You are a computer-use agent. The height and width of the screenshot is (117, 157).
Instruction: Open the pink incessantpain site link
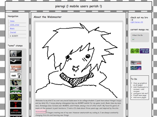(41, 111)
